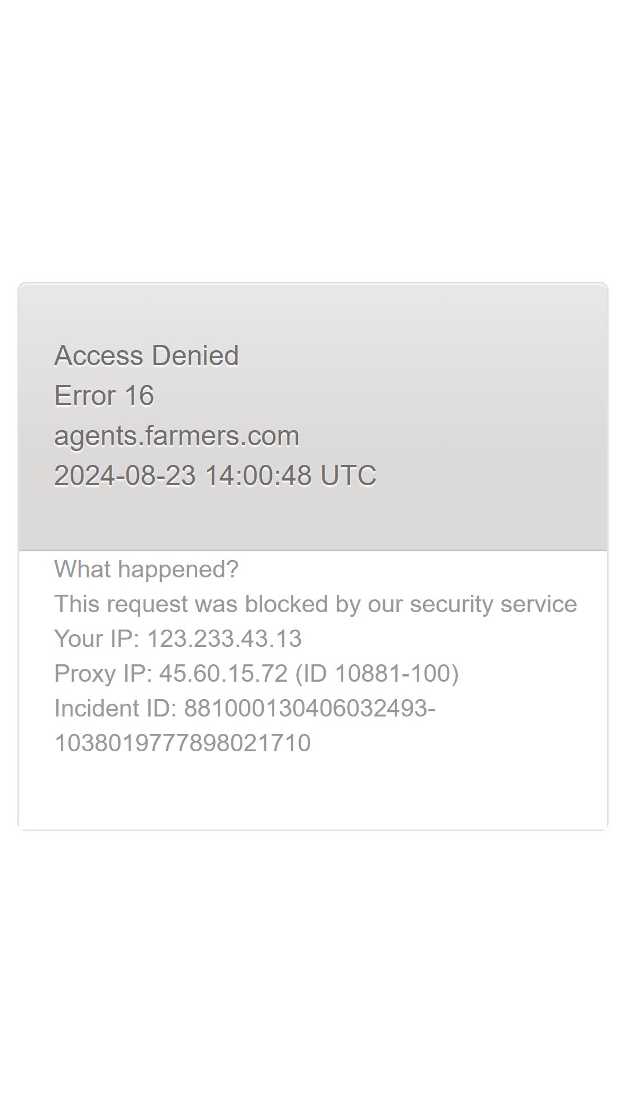Click the UTC label after the time
The height and width of the screenshot is (1113, 626).
[348, 476]
